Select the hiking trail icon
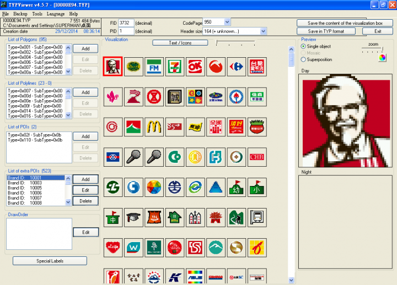The width and height of the screenshot is (397, 285). pyautogui.click(x=236, y=217)
